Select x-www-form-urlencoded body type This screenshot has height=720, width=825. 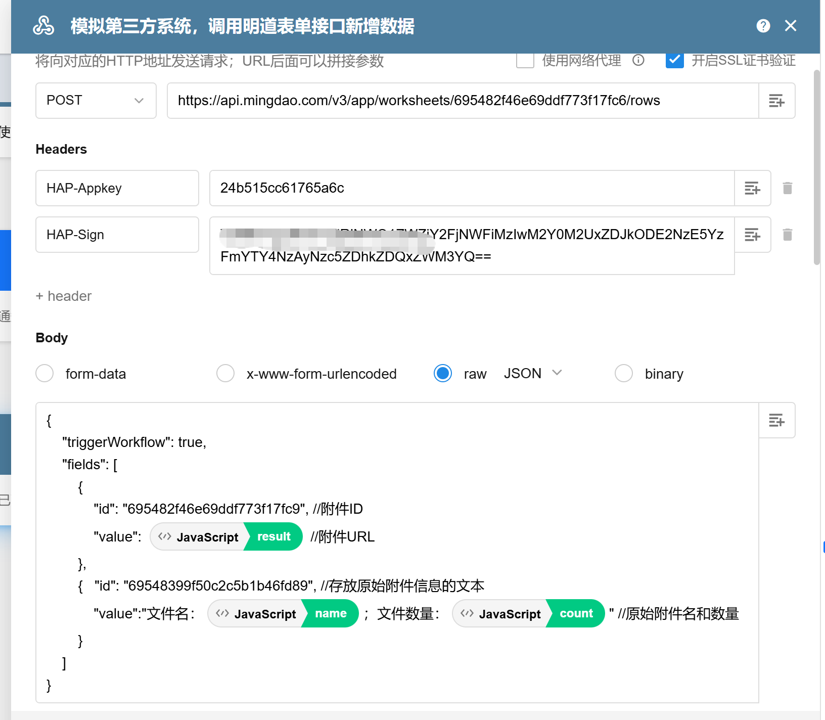click(x=225, y=374)
